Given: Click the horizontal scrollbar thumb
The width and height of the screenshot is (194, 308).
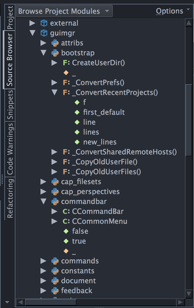Looking at the screenshot, I should (x=50, y=302).
